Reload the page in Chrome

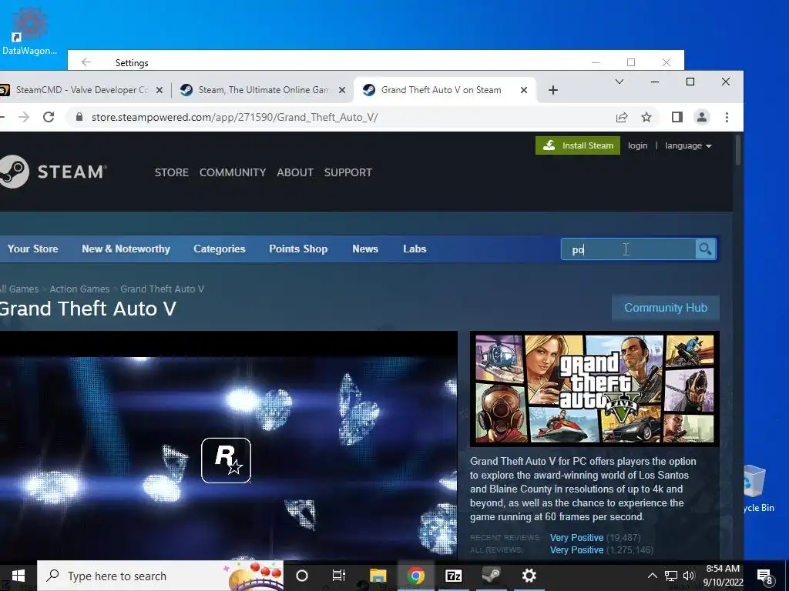coord(49,117)
